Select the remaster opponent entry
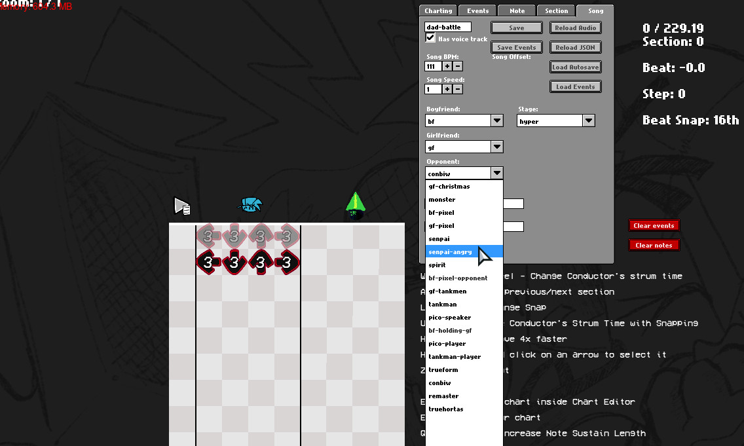Viewport: 744px width, 446px height. coord(464,396)
